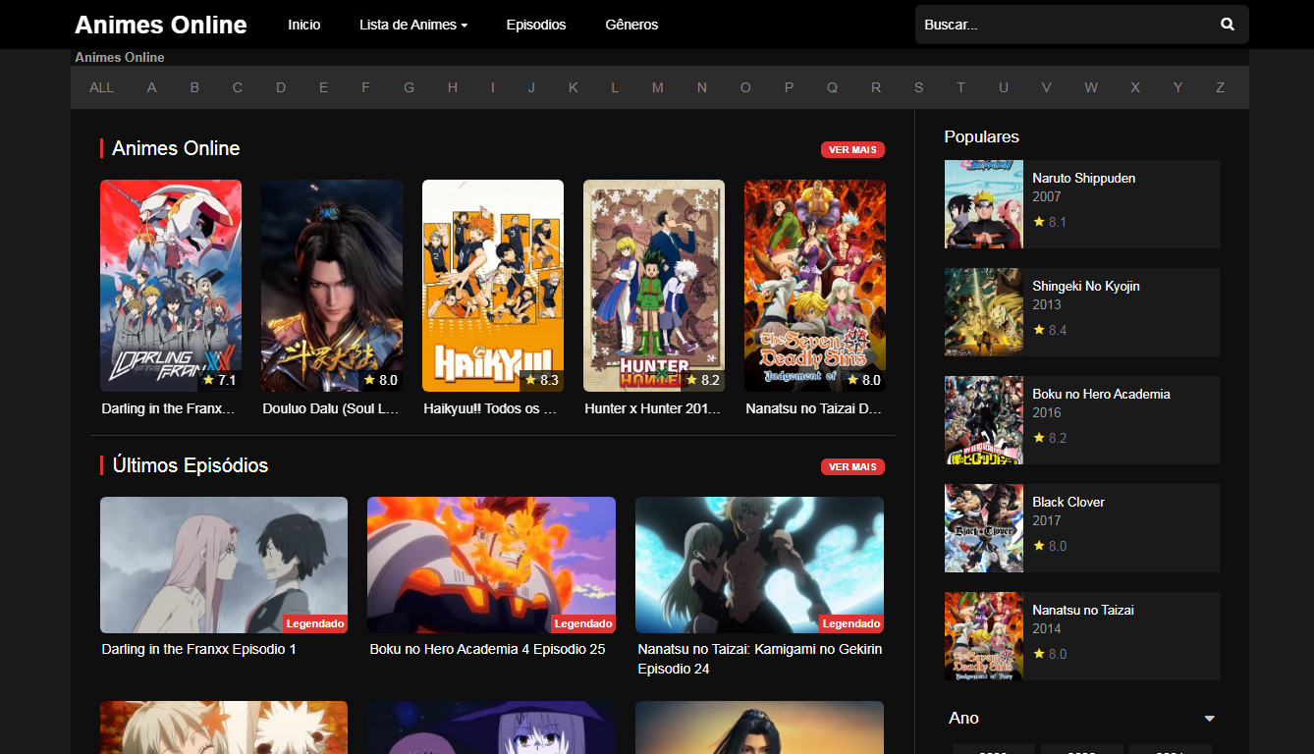The height and width of the screenshot is (754, 1314).
Task: Click Legendado badge on Boku no Hero episode
Action: pyautogui.click(x=583, y=623)
